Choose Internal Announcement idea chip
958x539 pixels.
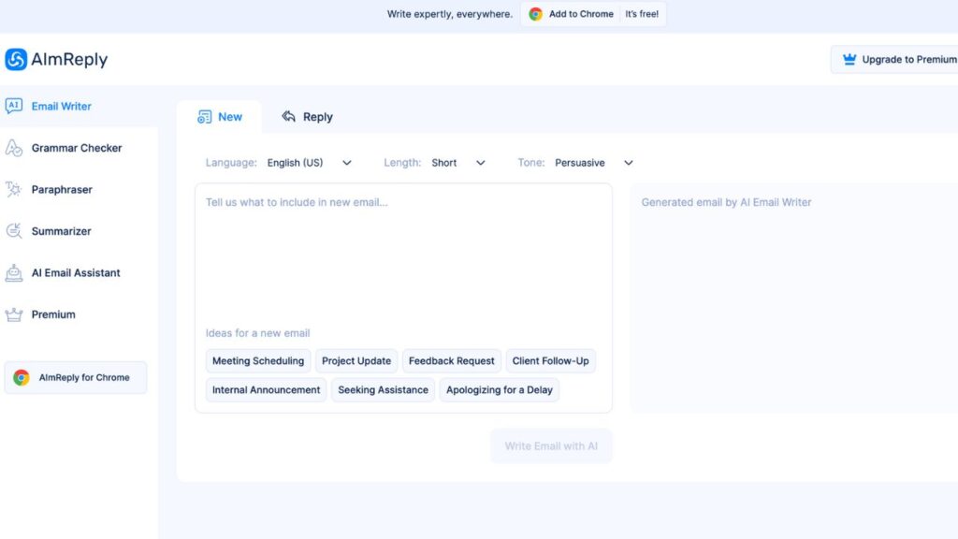[267, 390]
